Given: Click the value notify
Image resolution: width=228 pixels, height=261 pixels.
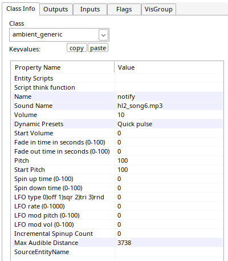Looking at the screenshot, I should pos(126,97).
